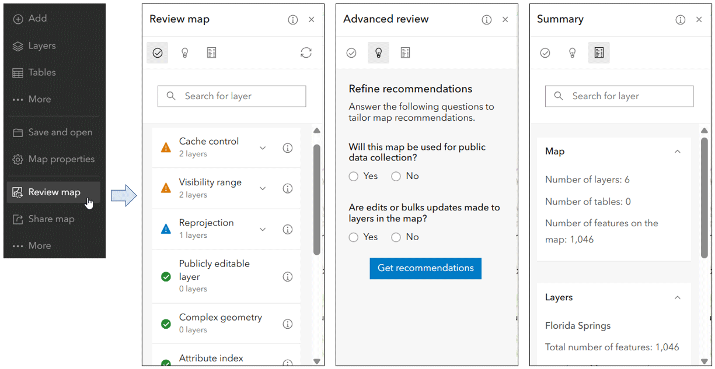Select lightbulb tab in Advanced review panel
This screenshot has width=715, height=369.
click(x=378, y=53)
